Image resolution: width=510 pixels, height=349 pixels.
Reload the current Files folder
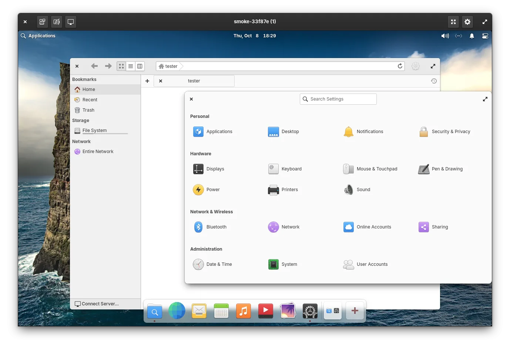coord(400,66)
